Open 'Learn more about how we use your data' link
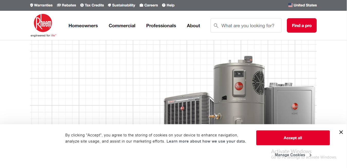Image resolution: width=347 pixels, height=168 pixels. (x=206, y=141)
